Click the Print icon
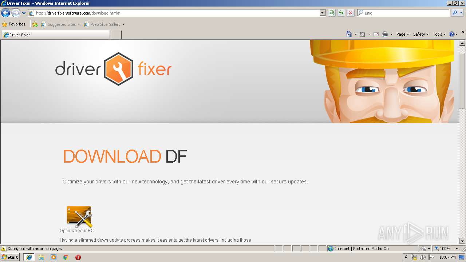 tap(385, 34)
